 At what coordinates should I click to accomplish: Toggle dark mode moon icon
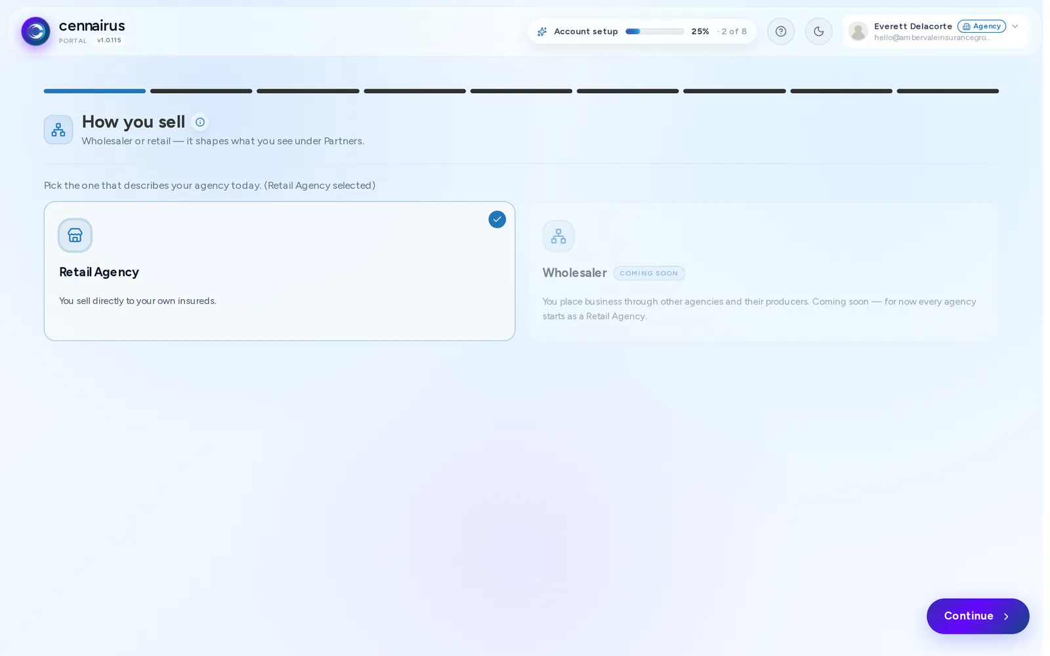818,31
